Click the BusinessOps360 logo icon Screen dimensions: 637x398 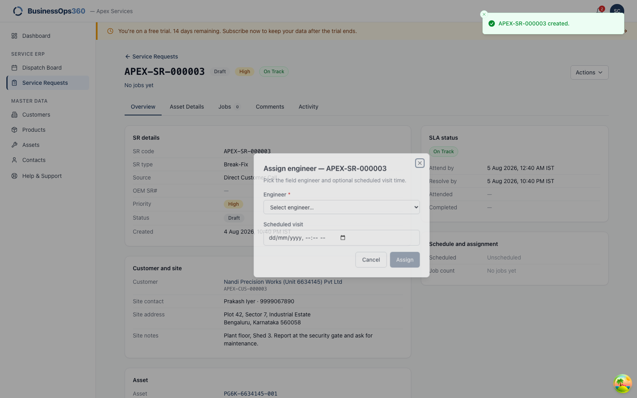[18, 11]
